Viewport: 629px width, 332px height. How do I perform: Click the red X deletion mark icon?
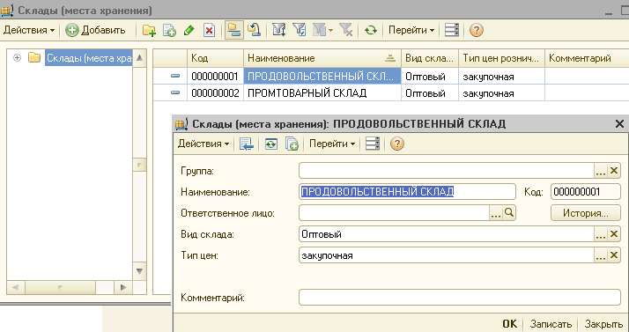(209, 31)
